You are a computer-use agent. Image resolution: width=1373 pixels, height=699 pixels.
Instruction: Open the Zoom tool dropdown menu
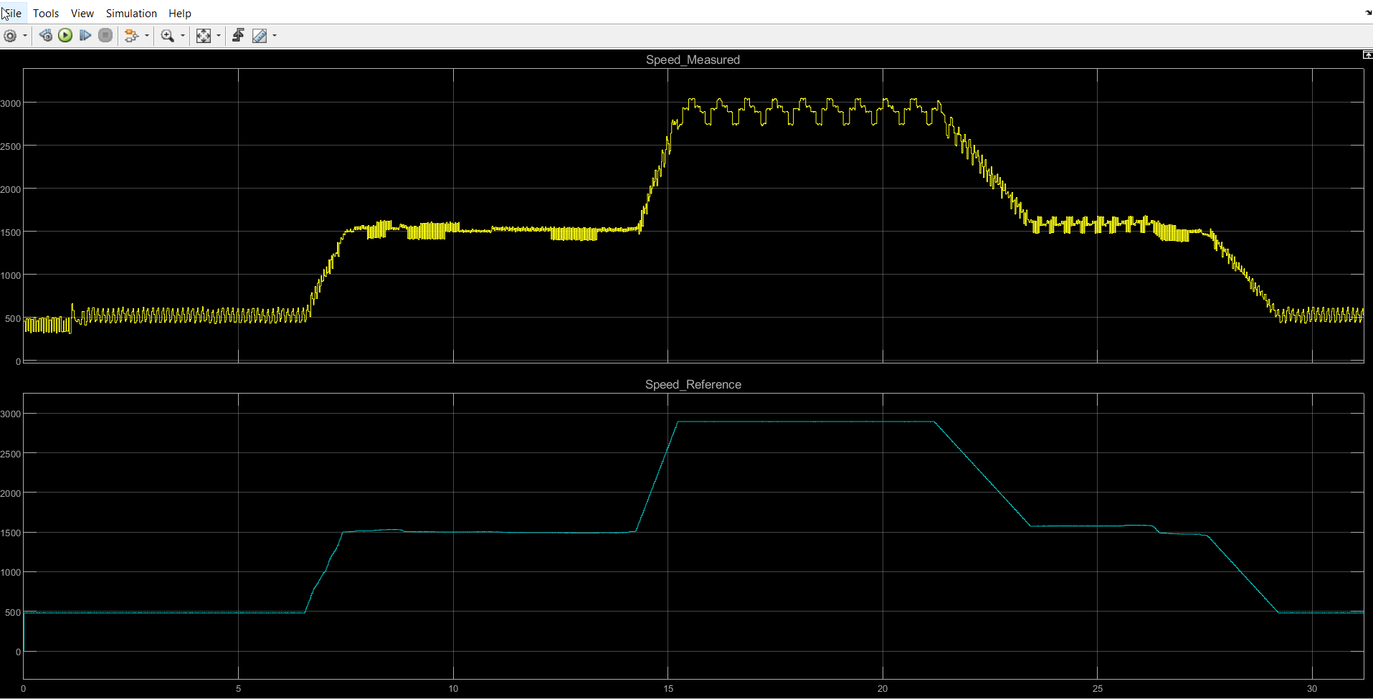(182, 35)
